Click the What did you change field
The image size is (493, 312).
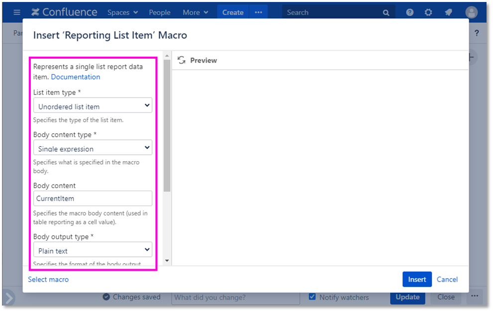235,298
